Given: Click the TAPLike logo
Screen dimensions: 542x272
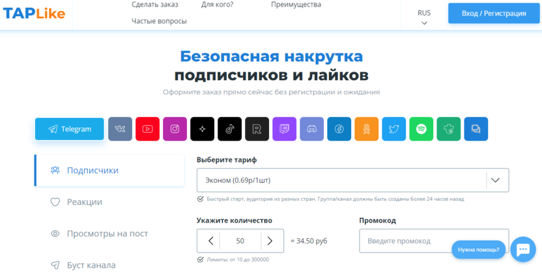Looking at the screenshot, I should pos(34,14).
